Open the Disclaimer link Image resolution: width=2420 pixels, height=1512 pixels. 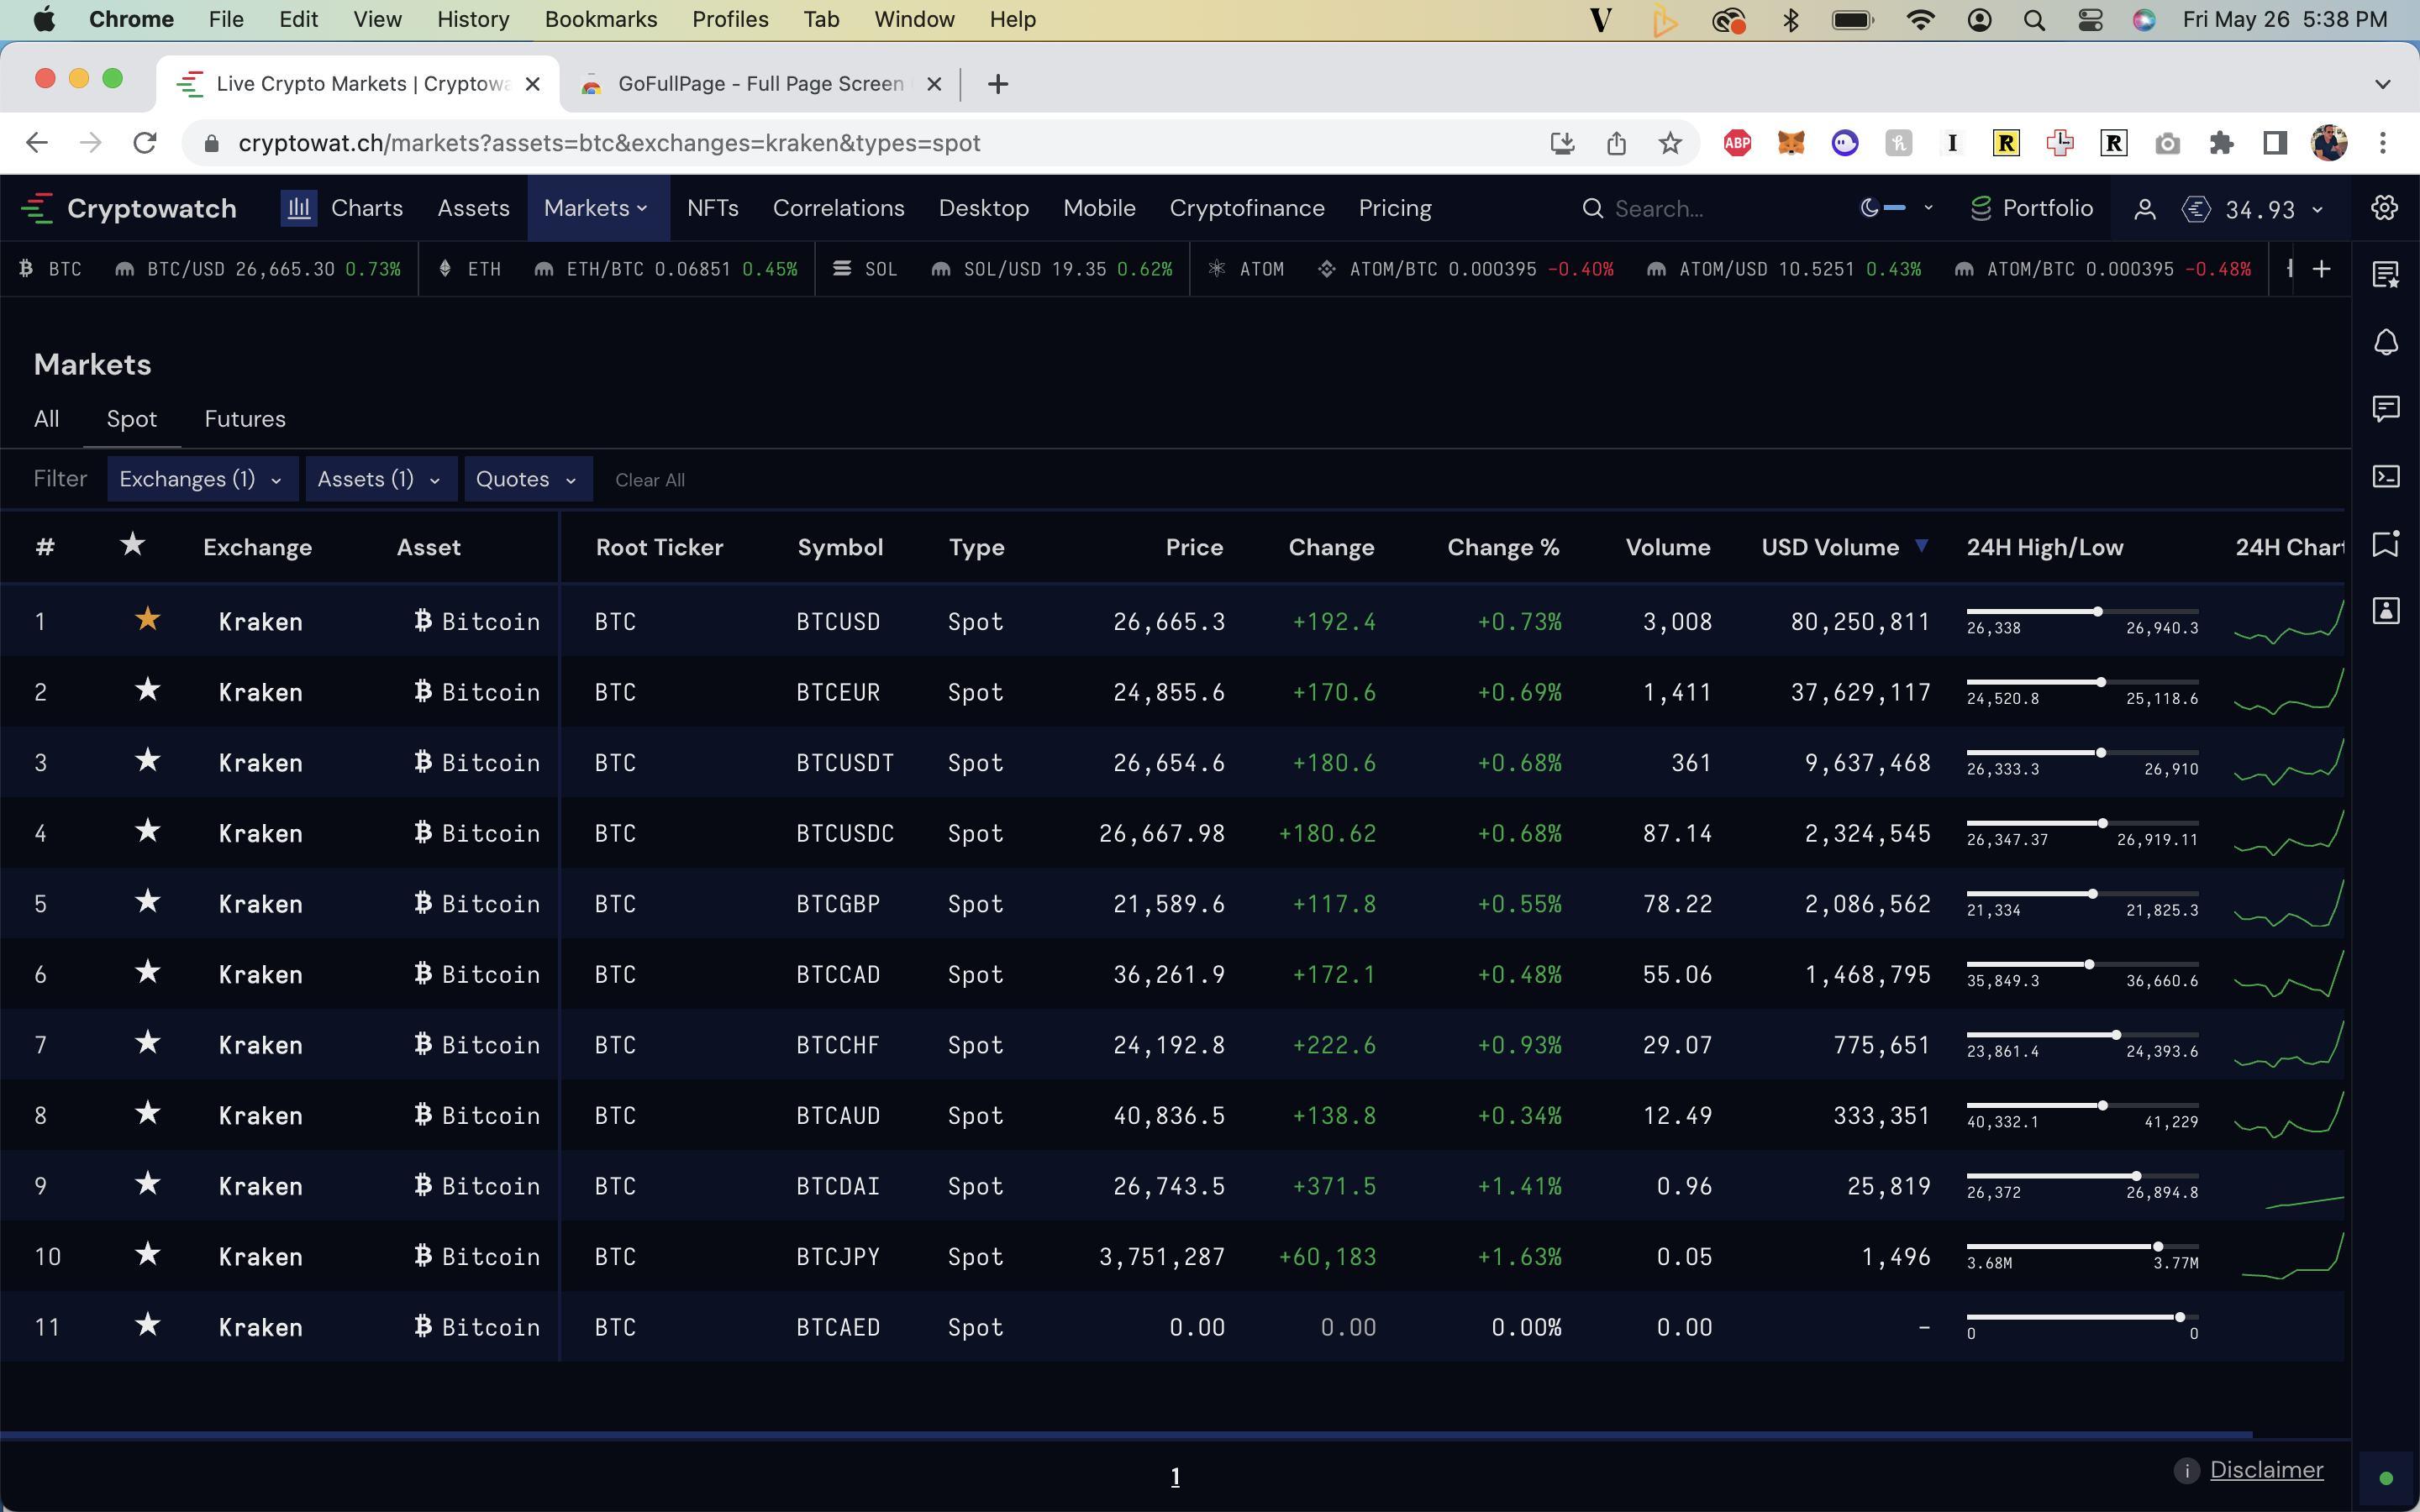tap(2266, 1470)
